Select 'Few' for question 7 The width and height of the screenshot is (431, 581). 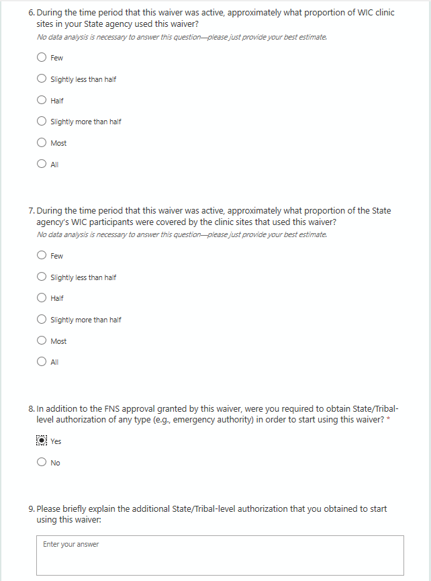pyautogui.click(x=42, y=256)
